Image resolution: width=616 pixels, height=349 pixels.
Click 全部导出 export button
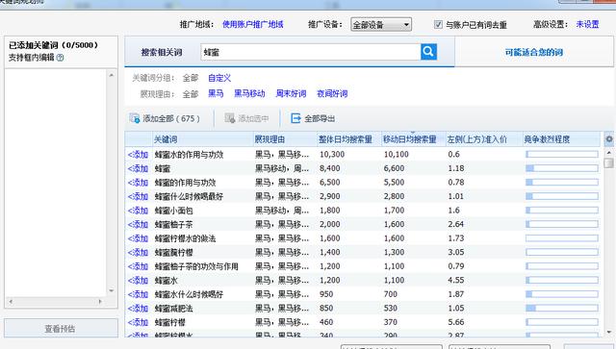[313, 118]
